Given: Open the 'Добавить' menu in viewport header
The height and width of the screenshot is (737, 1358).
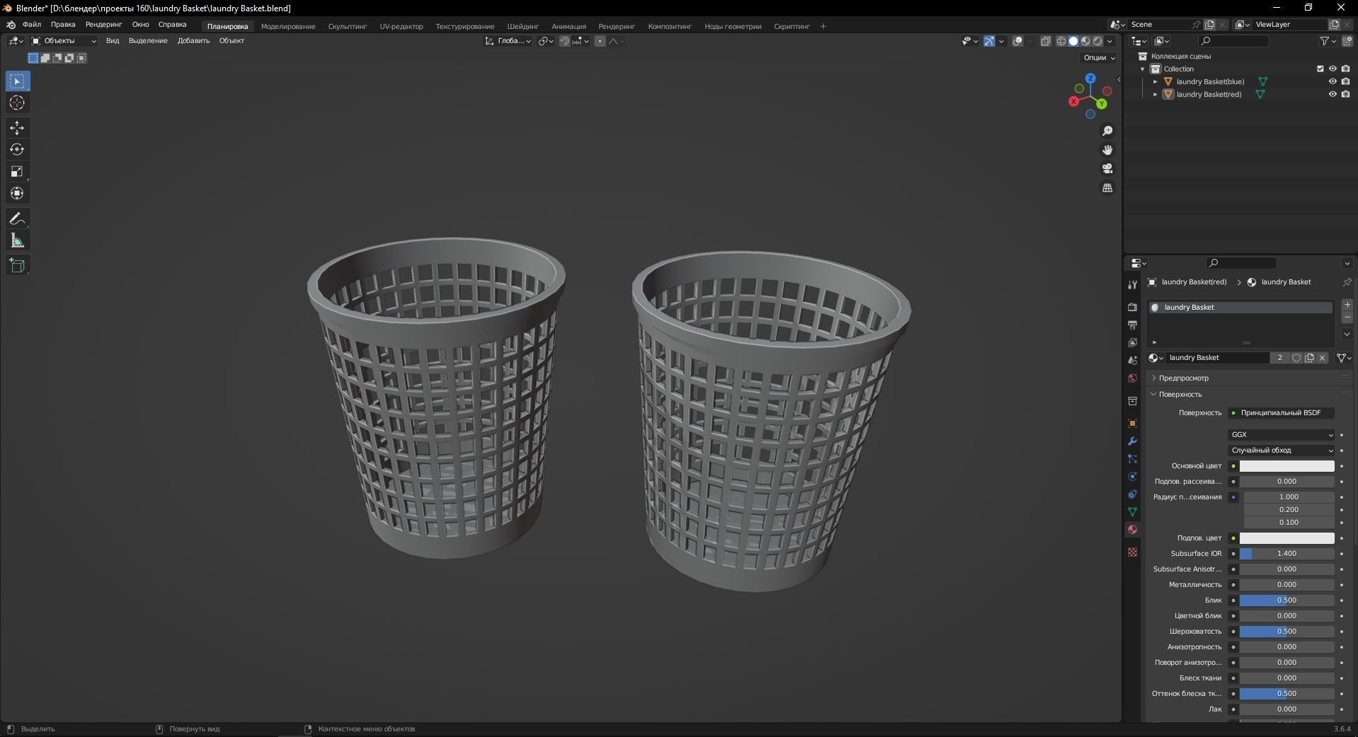Looking at the screenshot, I should click(x=193, y=41).
